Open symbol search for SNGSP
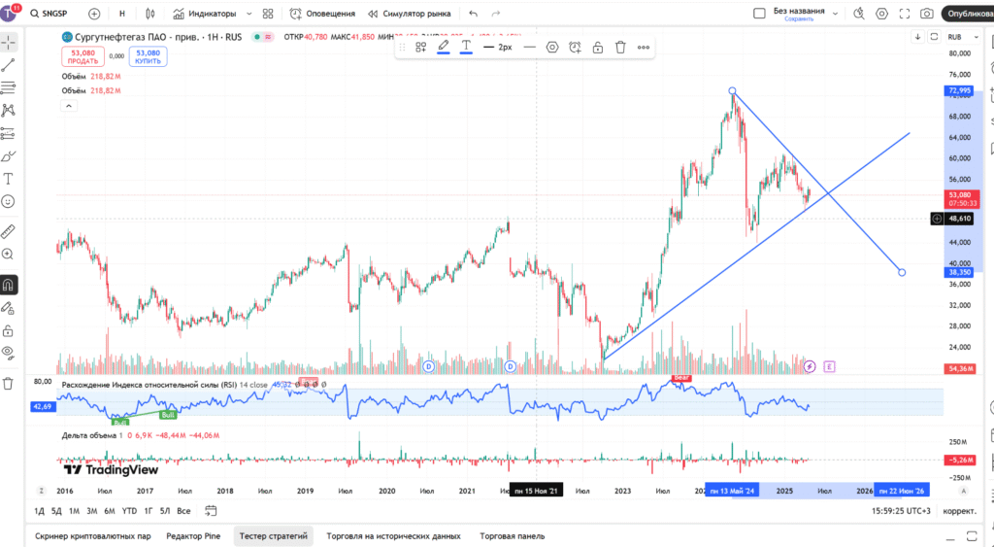Image resolution: width=994 pixels, height=547 pixels. pyautogui.click(x=50, y=14)
